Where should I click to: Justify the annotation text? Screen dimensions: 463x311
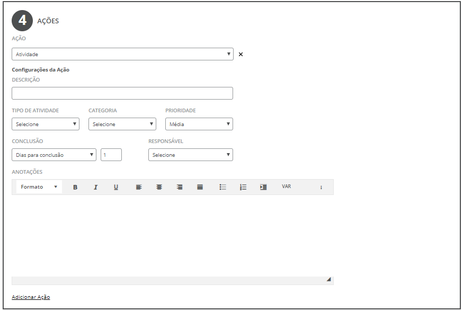200,187
